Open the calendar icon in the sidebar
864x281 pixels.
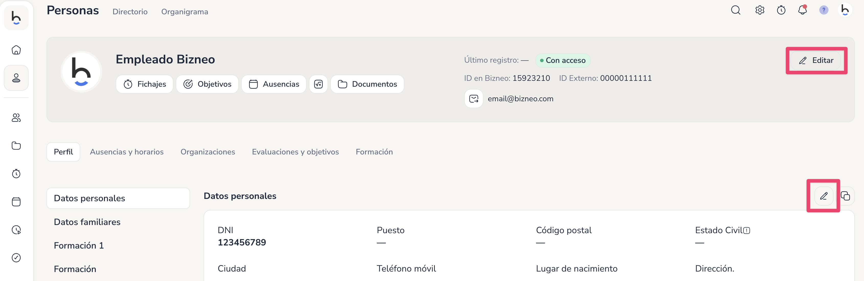(16, 201)
